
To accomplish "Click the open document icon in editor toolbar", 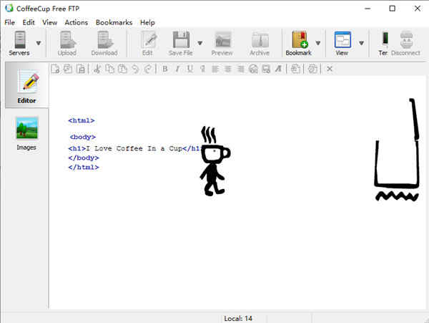I will click(68, 69).
